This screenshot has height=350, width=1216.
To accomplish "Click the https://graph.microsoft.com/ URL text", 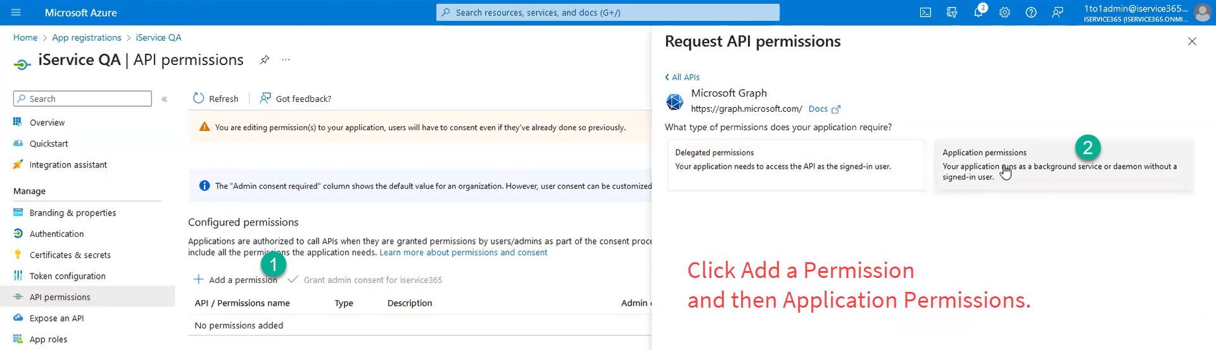I will click(x=747, y=109).
